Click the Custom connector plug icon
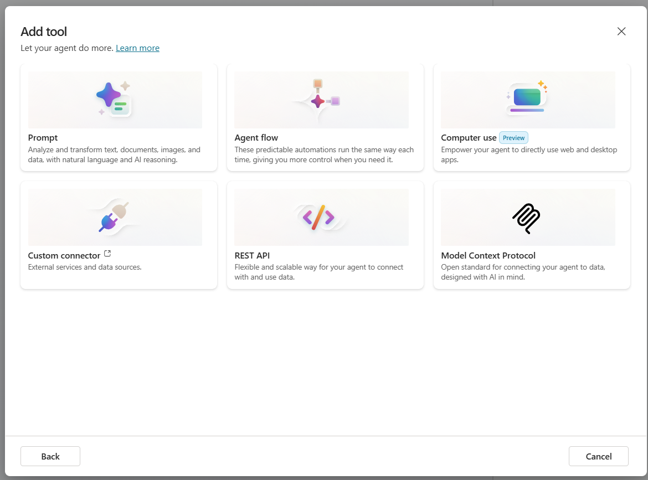648x480 pixels. (x=114, y=217)
